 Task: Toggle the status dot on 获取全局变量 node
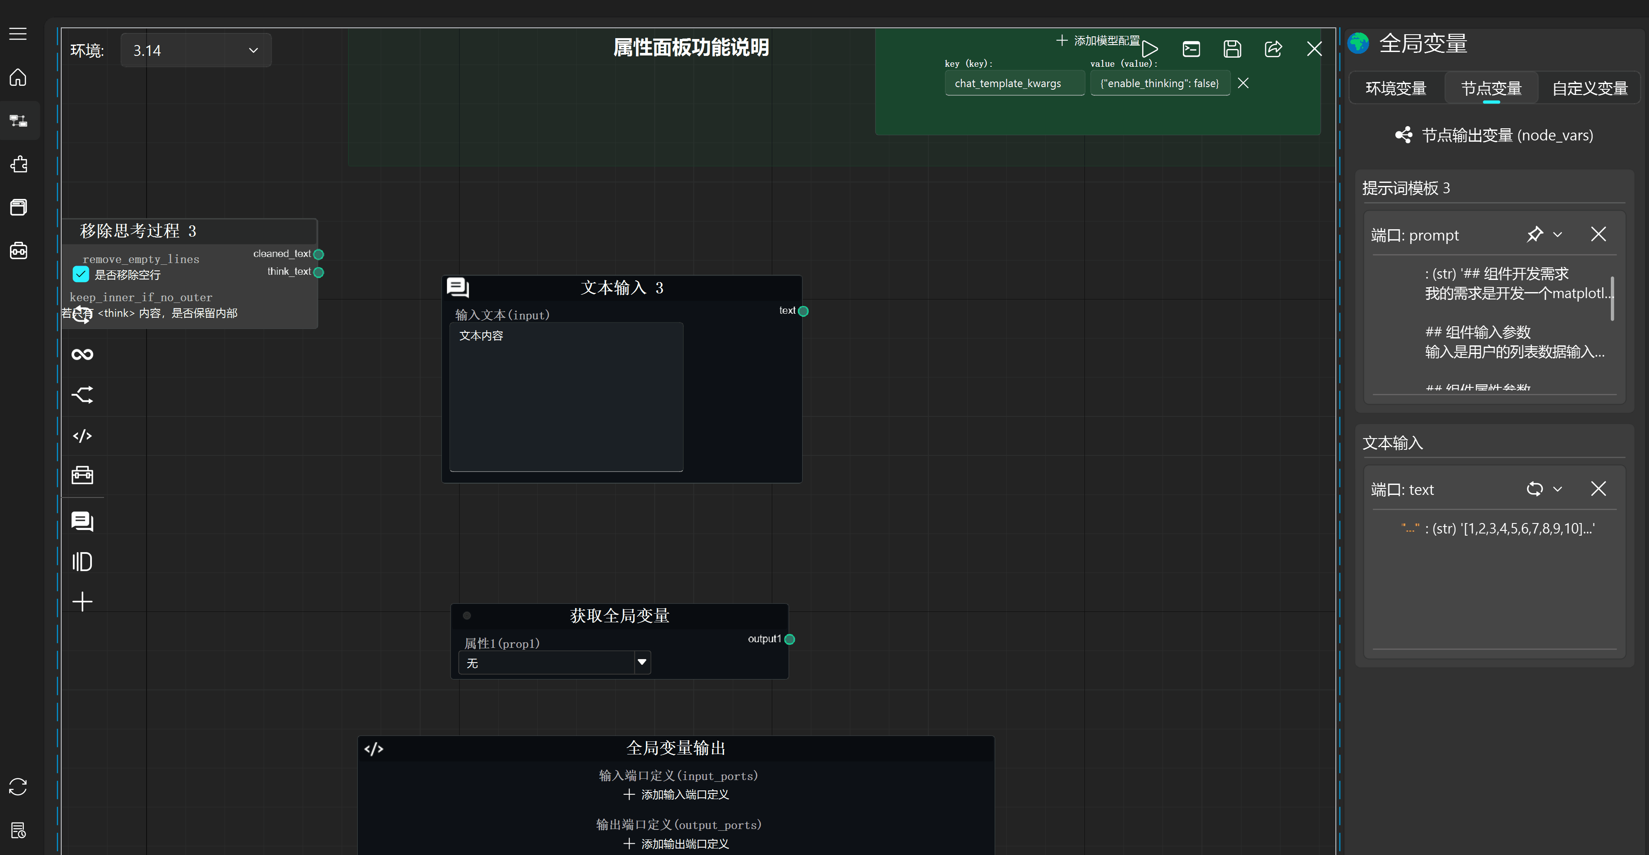[467, 616]
